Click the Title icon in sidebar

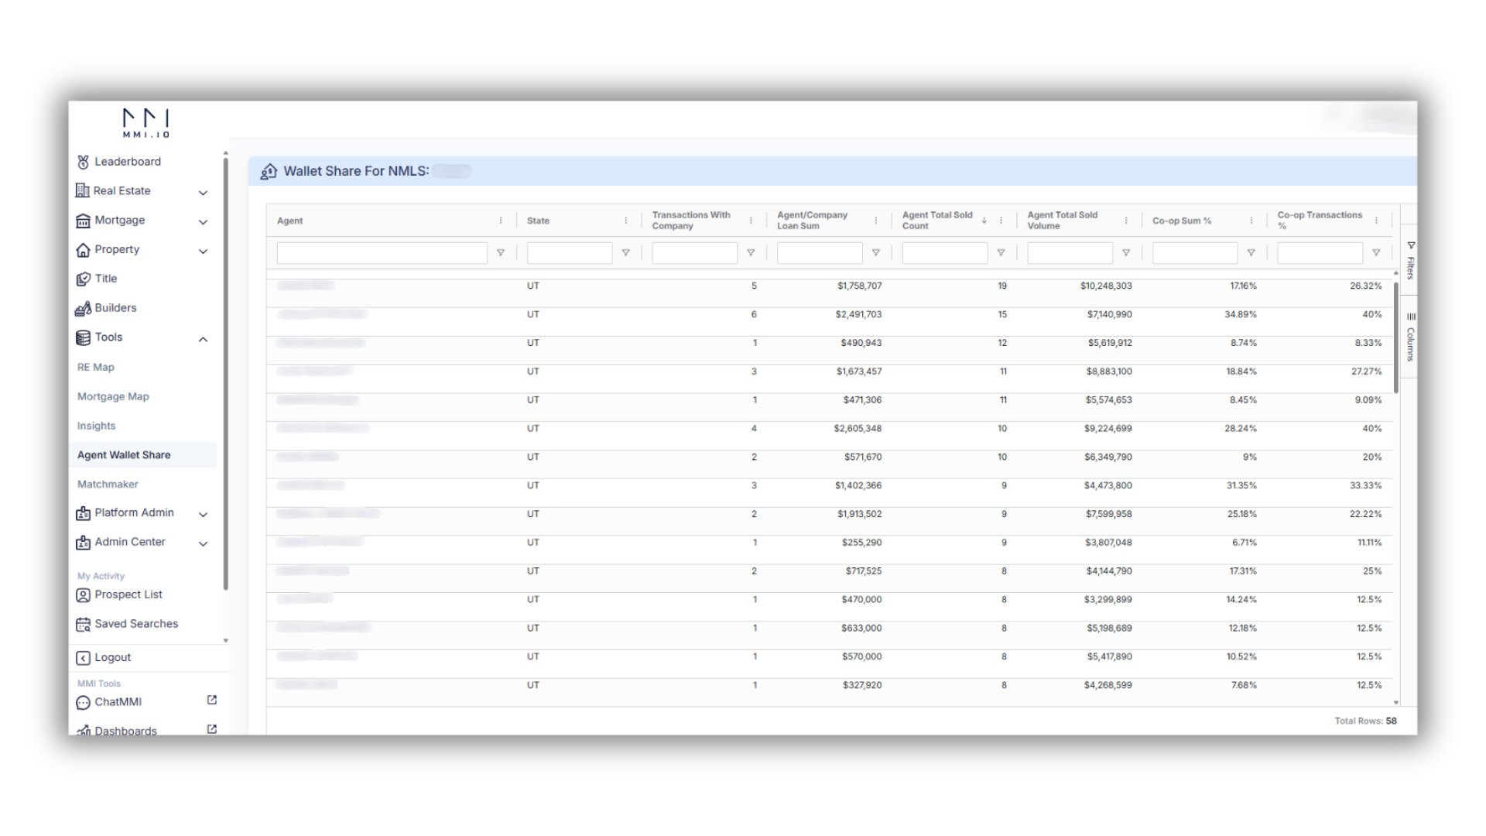83,279
